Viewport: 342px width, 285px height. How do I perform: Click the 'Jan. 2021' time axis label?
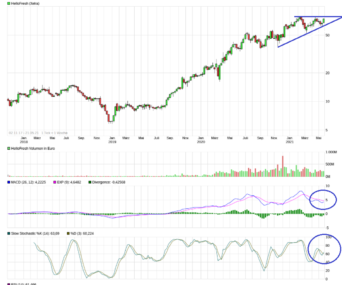pyautogui.click(x=290, y=140)
